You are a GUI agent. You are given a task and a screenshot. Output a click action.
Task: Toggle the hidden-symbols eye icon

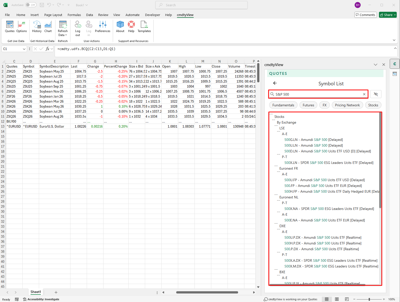376,94
